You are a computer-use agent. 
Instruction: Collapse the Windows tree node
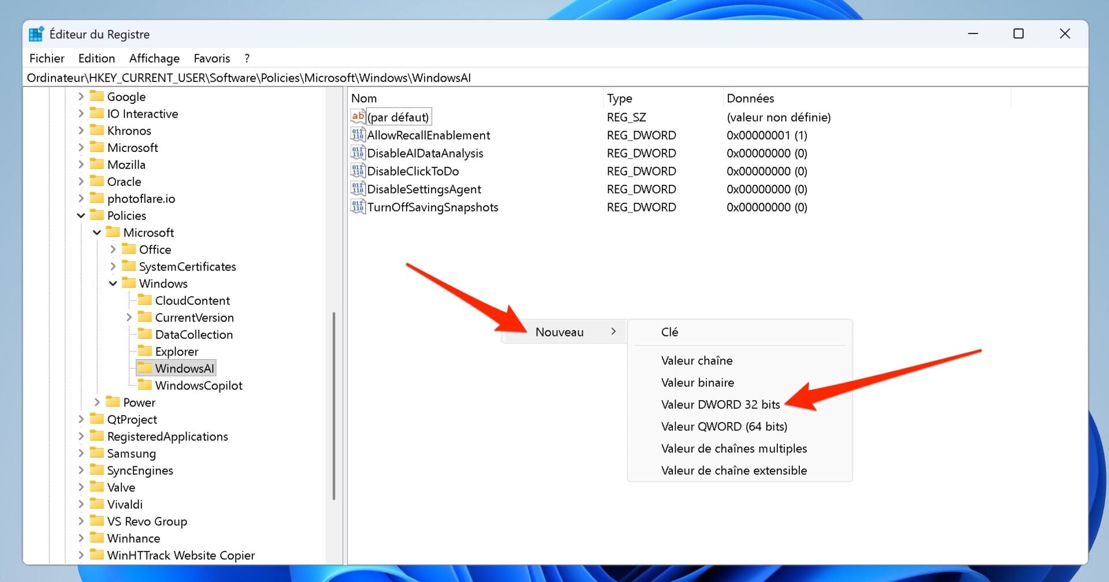click(113, 283)
